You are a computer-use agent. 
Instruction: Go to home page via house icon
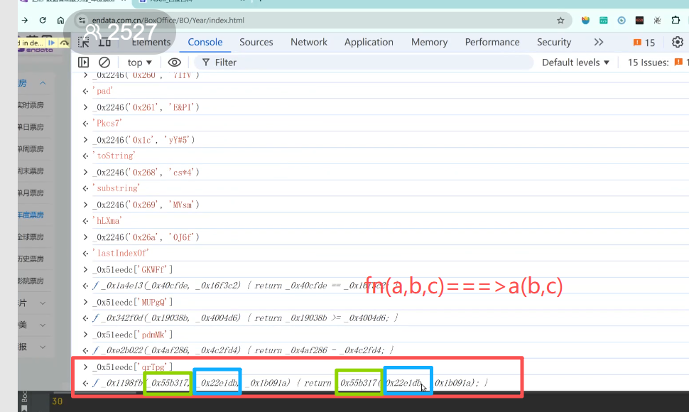(60, 20)
